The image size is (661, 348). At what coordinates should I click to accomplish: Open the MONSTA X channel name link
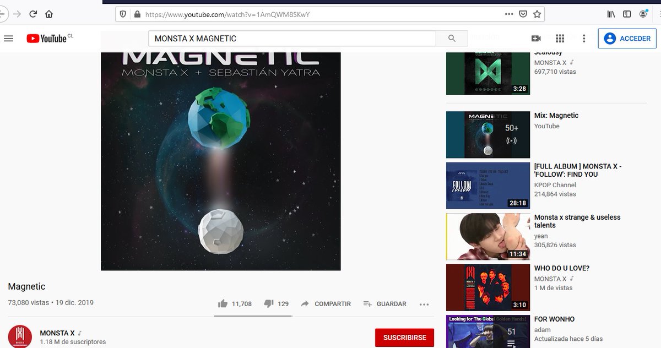pyautogui.click(x=57, y=333)
